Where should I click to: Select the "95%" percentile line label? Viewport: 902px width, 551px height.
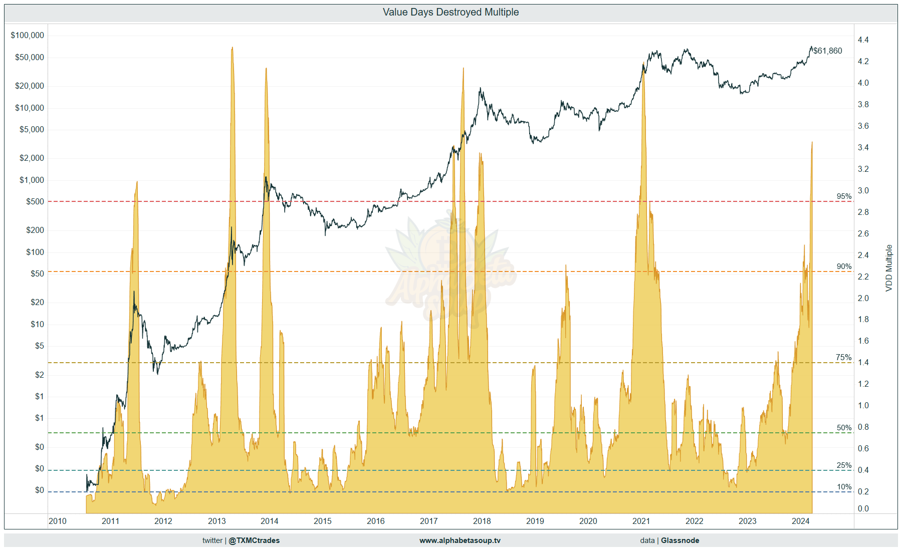[x=844, y=196]
